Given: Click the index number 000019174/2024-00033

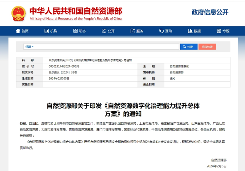Looking at the screenshot, I should [64, 66].
